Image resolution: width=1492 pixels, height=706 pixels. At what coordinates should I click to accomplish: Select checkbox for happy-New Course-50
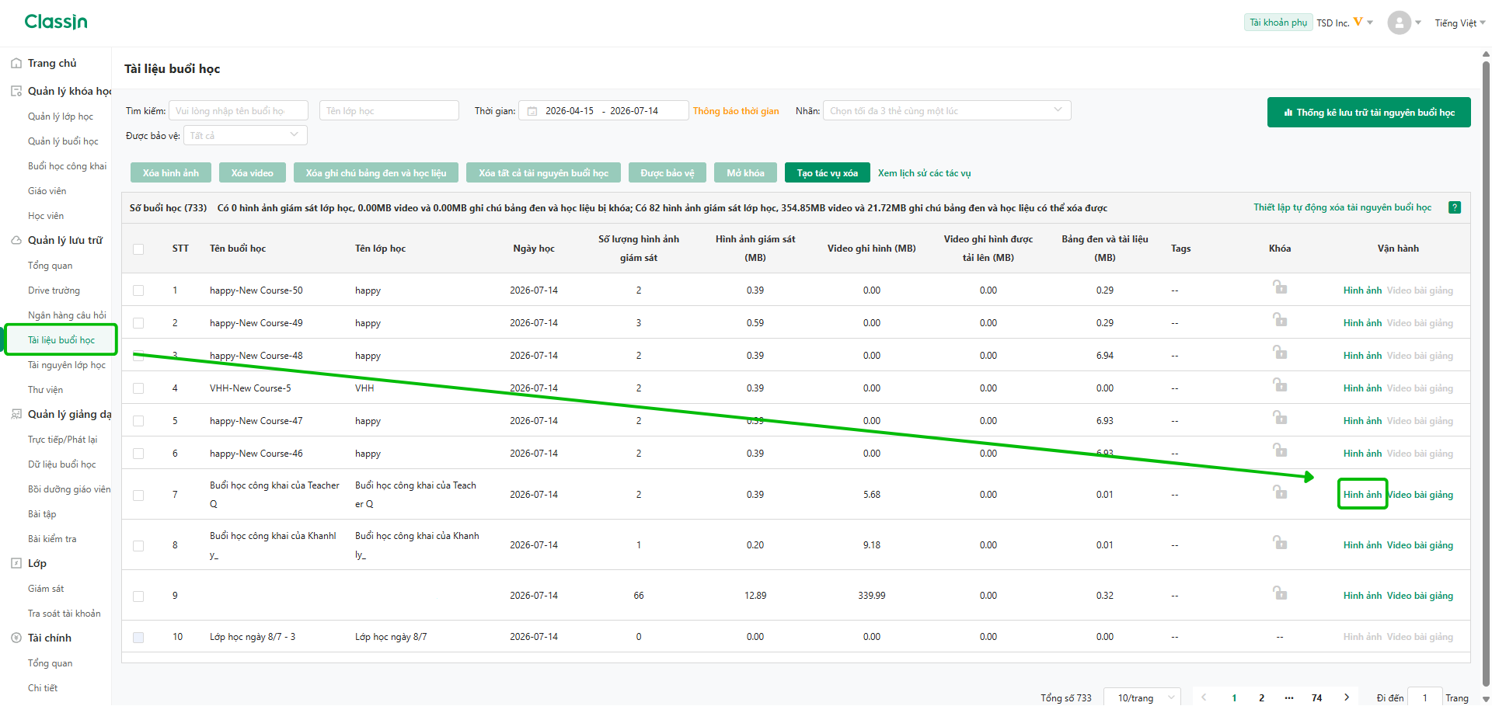pos(138,290)
